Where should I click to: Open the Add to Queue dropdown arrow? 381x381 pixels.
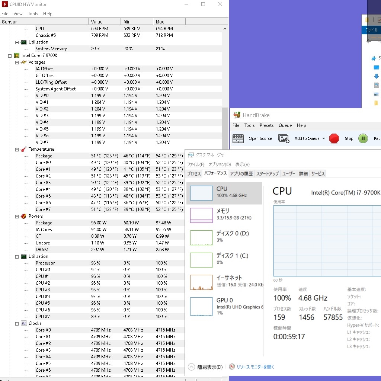coord(324,138)
